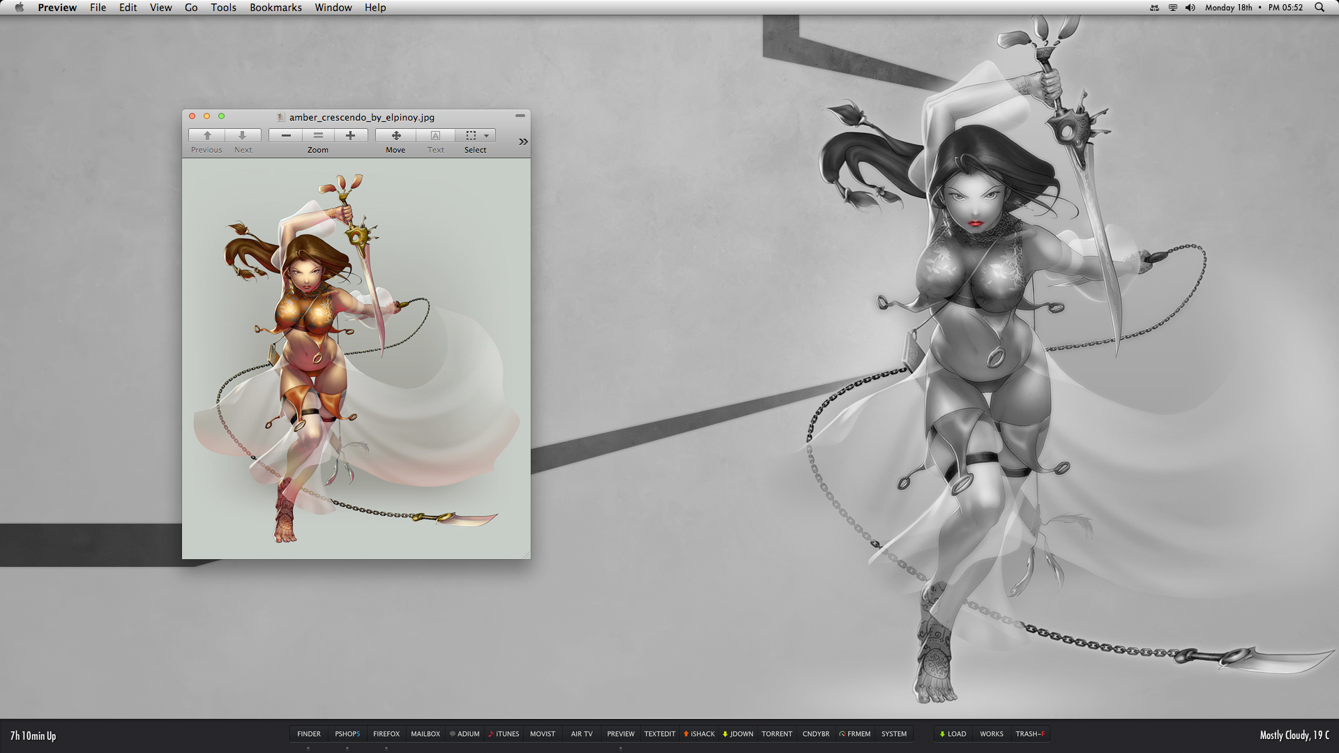The height and width of the screenshot is (753, 1339).
Task: Launch JDOWN from the dock bar
Action: pyautogui.click(x=738, y=733)
